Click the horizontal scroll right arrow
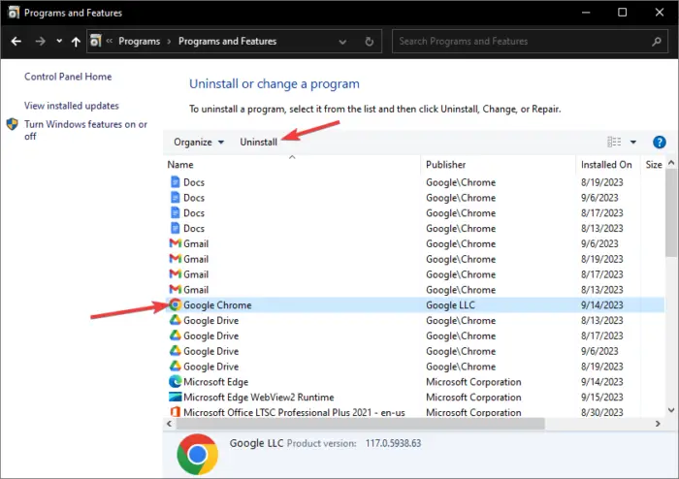The image size is (679, 479). pos(658,424)
